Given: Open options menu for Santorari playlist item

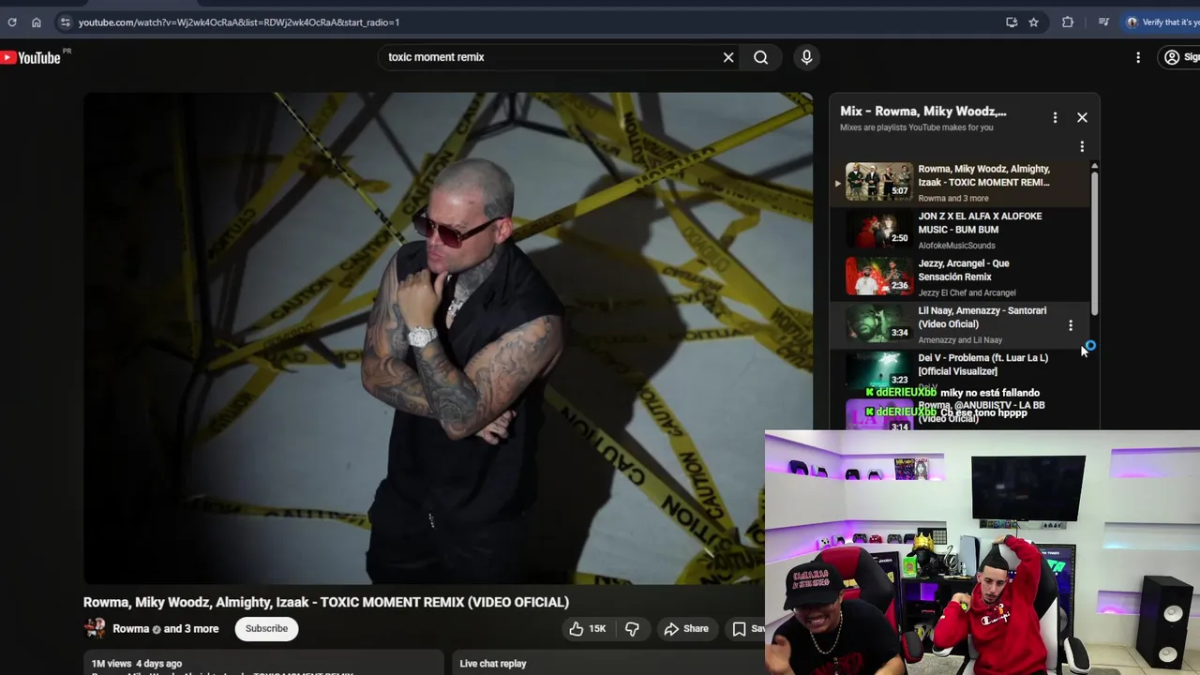Looking at the screenshot, I should click(1071, 325).
